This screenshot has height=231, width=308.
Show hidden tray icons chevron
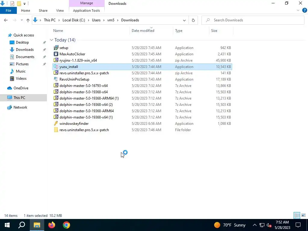tap(254, 225)
